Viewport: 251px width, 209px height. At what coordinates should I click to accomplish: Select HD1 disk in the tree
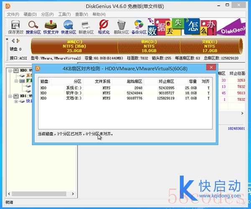pos(23,96)
